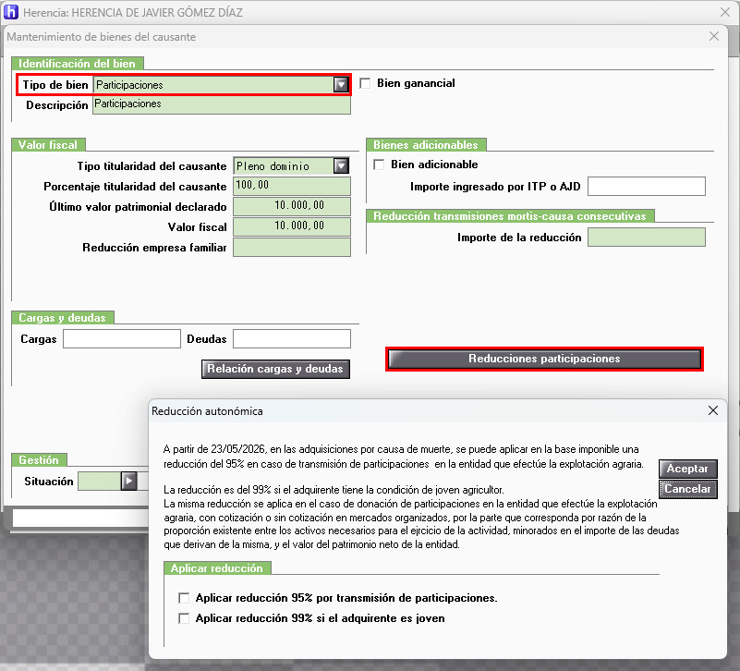Check Aplicar reducción 99% si el adquirente es joven
740x671 pixels.
184,618
